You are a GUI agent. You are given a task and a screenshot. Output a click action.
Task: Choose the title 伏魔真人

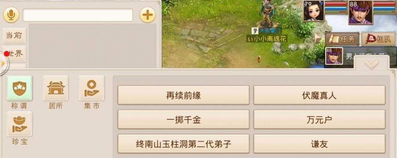[x=319, y=95]
